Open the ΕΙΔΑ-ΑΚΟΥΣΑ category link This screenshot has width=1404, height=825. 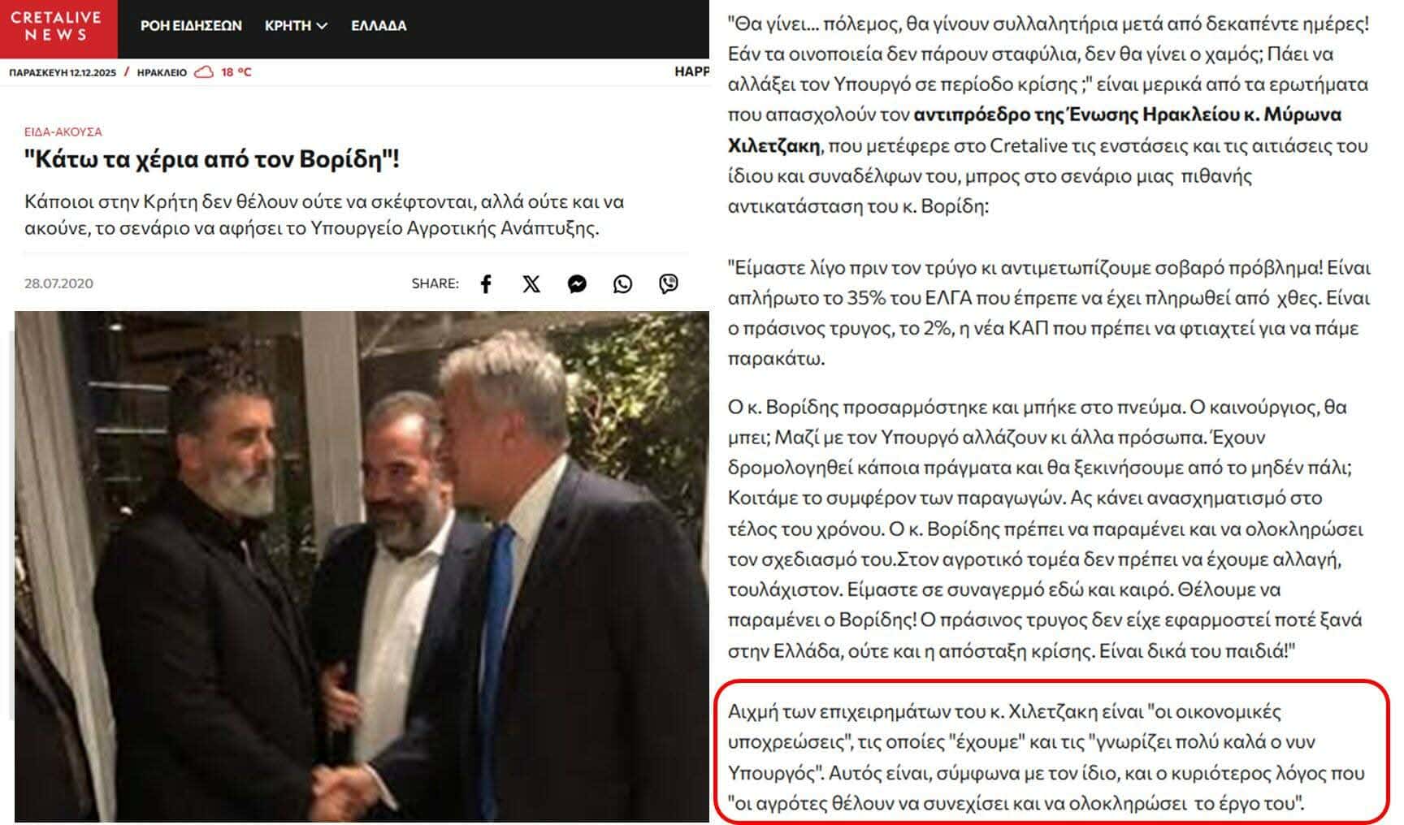pyautogui.click(x=63, y=132)
